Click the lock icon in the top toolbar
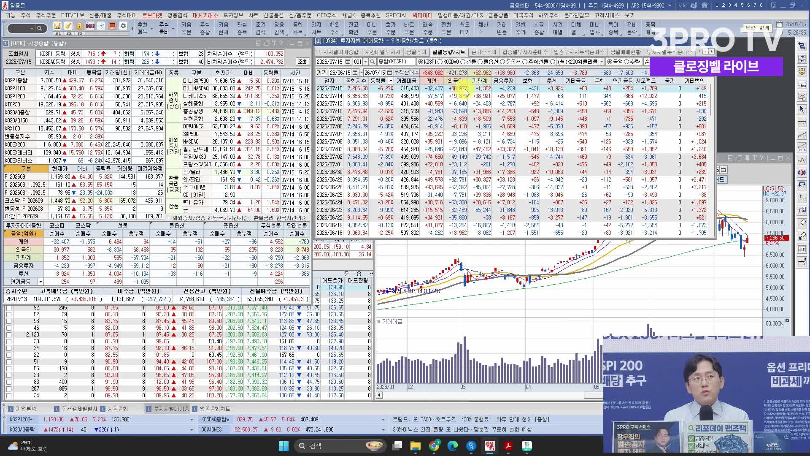 tap(79, 26)
